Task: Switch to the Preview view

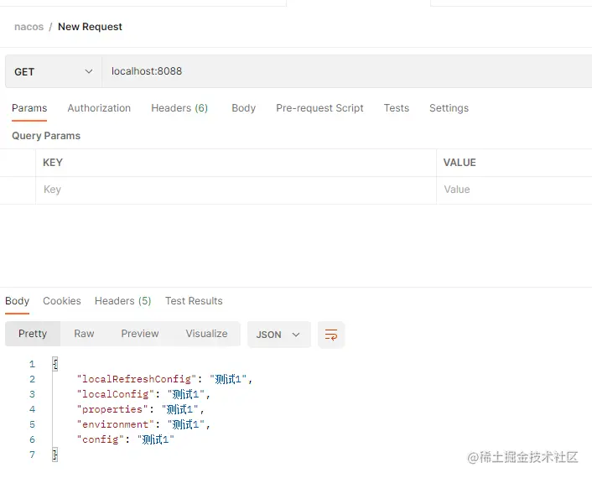Action: [x=140, y=334]
